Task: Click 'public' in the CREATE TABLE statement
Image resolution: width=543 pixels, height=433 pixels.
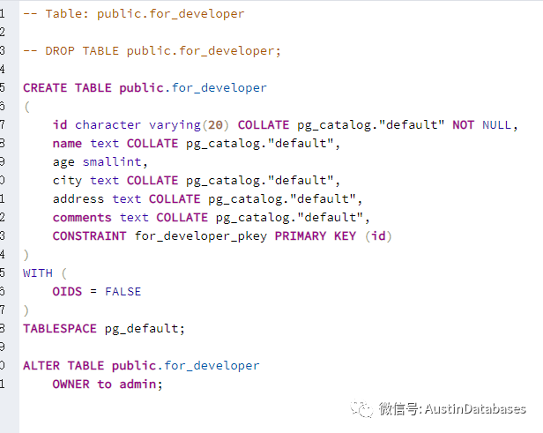Action: 141,88
